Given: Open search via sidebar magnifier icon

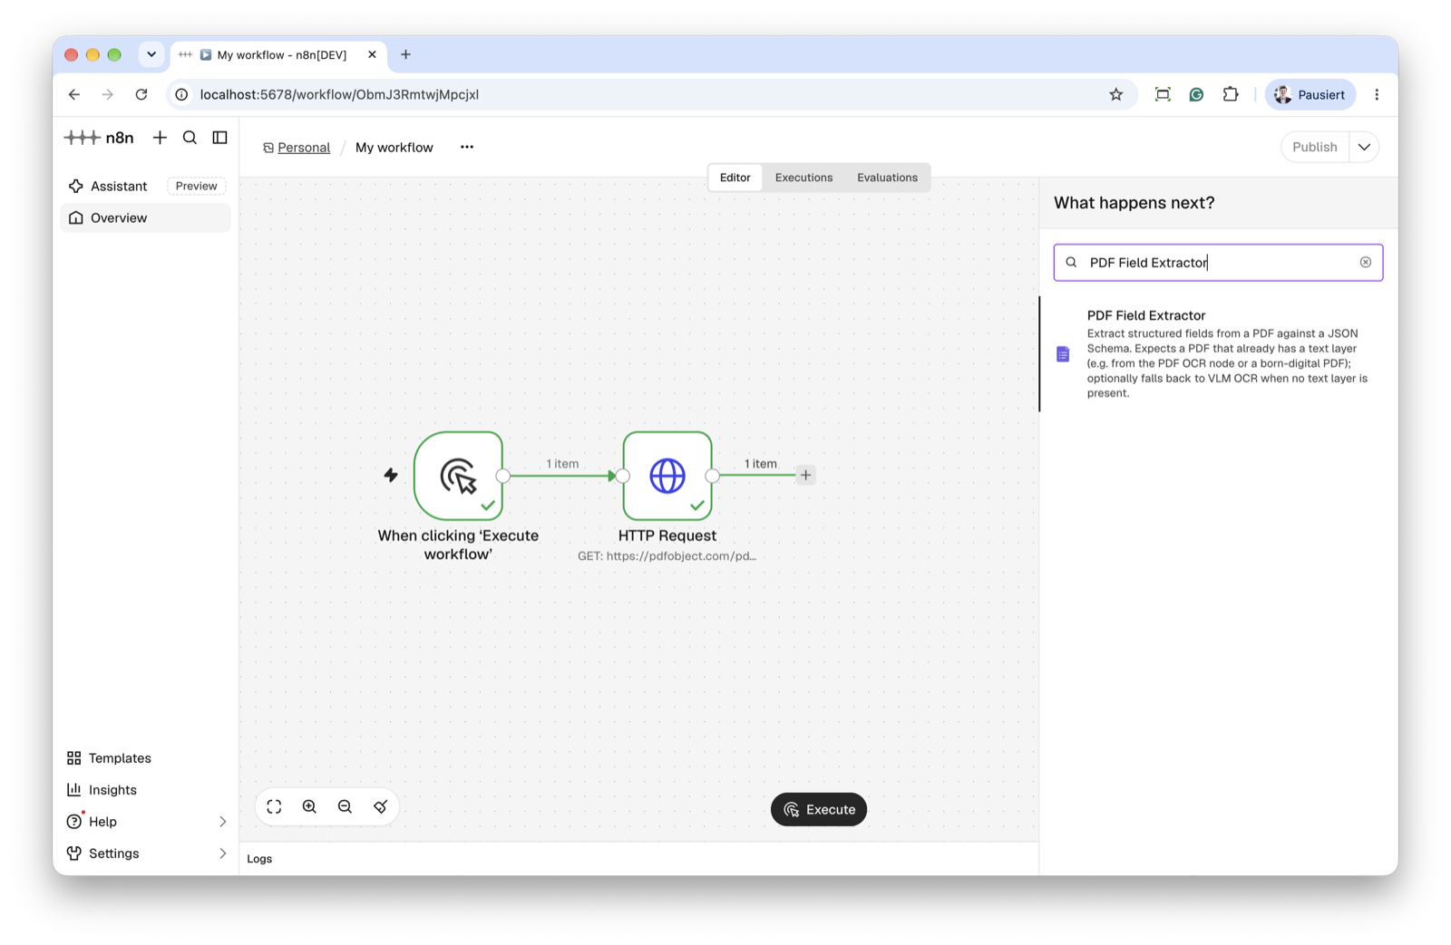Looking at the screenshot, I should tap(190, 138).
